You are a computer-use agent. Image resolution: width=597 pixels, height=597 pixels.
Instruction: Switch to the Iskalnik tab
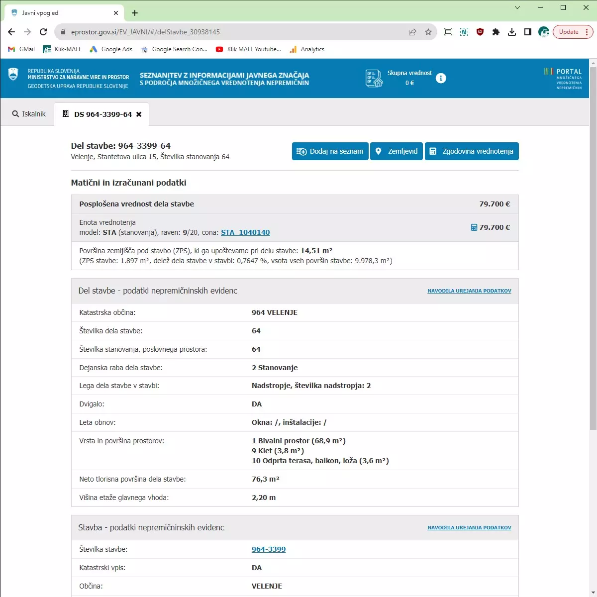coord(29,114)
